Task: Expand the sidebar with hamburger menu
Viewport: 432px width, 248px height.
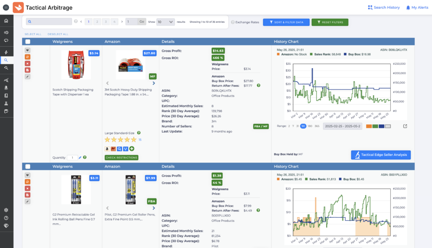Action: click(6, 7)
